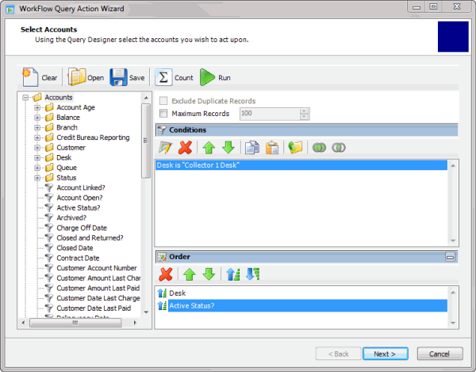This screenshot has width=476, height=372.
Task: Save the query using Save icon
Action: [127, 78]
